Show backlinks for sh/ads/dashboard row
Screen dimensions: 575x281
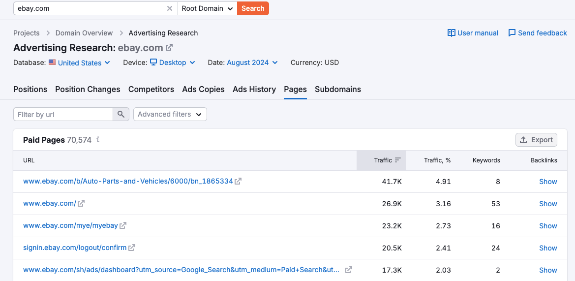[x=548, y=270]
